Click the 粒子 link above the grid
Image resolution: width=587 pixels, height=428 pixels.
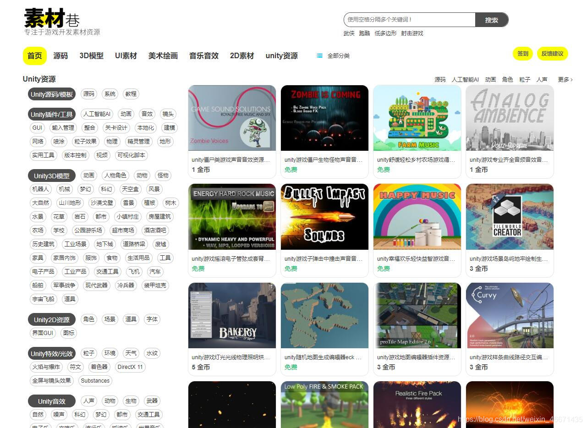coord(525,80)
